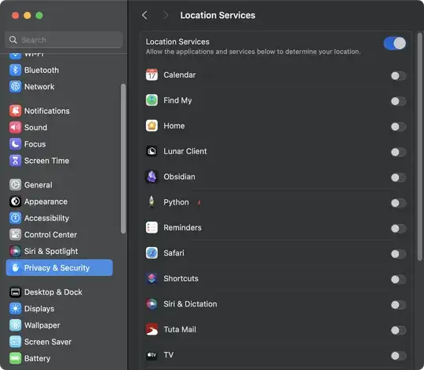Enable location access for Tuta Mail

398,330
